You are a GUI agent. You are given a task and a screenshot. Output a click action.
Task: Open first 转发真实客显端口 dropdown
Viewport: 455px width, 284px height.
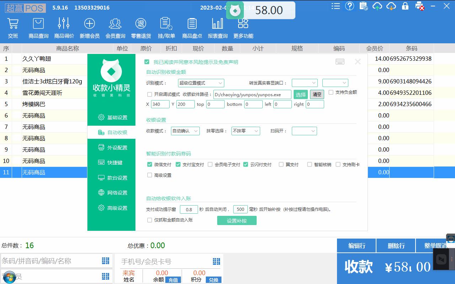pos(305,83)
